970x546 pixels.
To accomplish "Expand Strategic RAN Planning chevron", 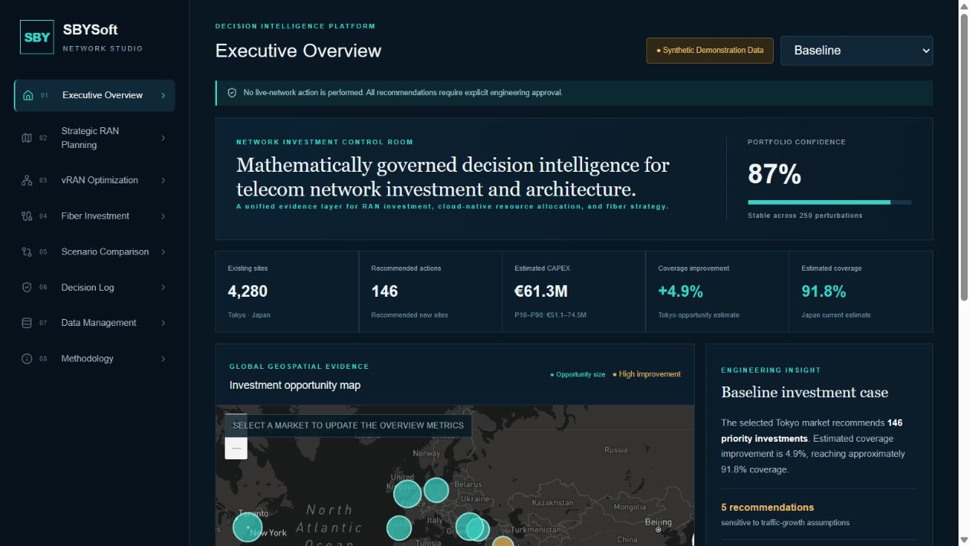I will [x=163, y=138].
